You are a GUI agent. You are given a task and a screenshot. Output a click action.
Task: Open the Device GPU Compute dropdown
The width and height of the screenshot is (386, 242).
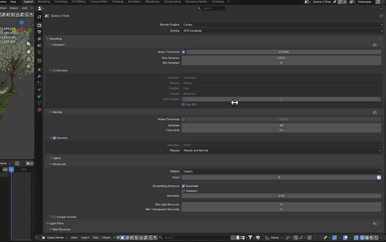pyautogui.click(x=283, y=31)
